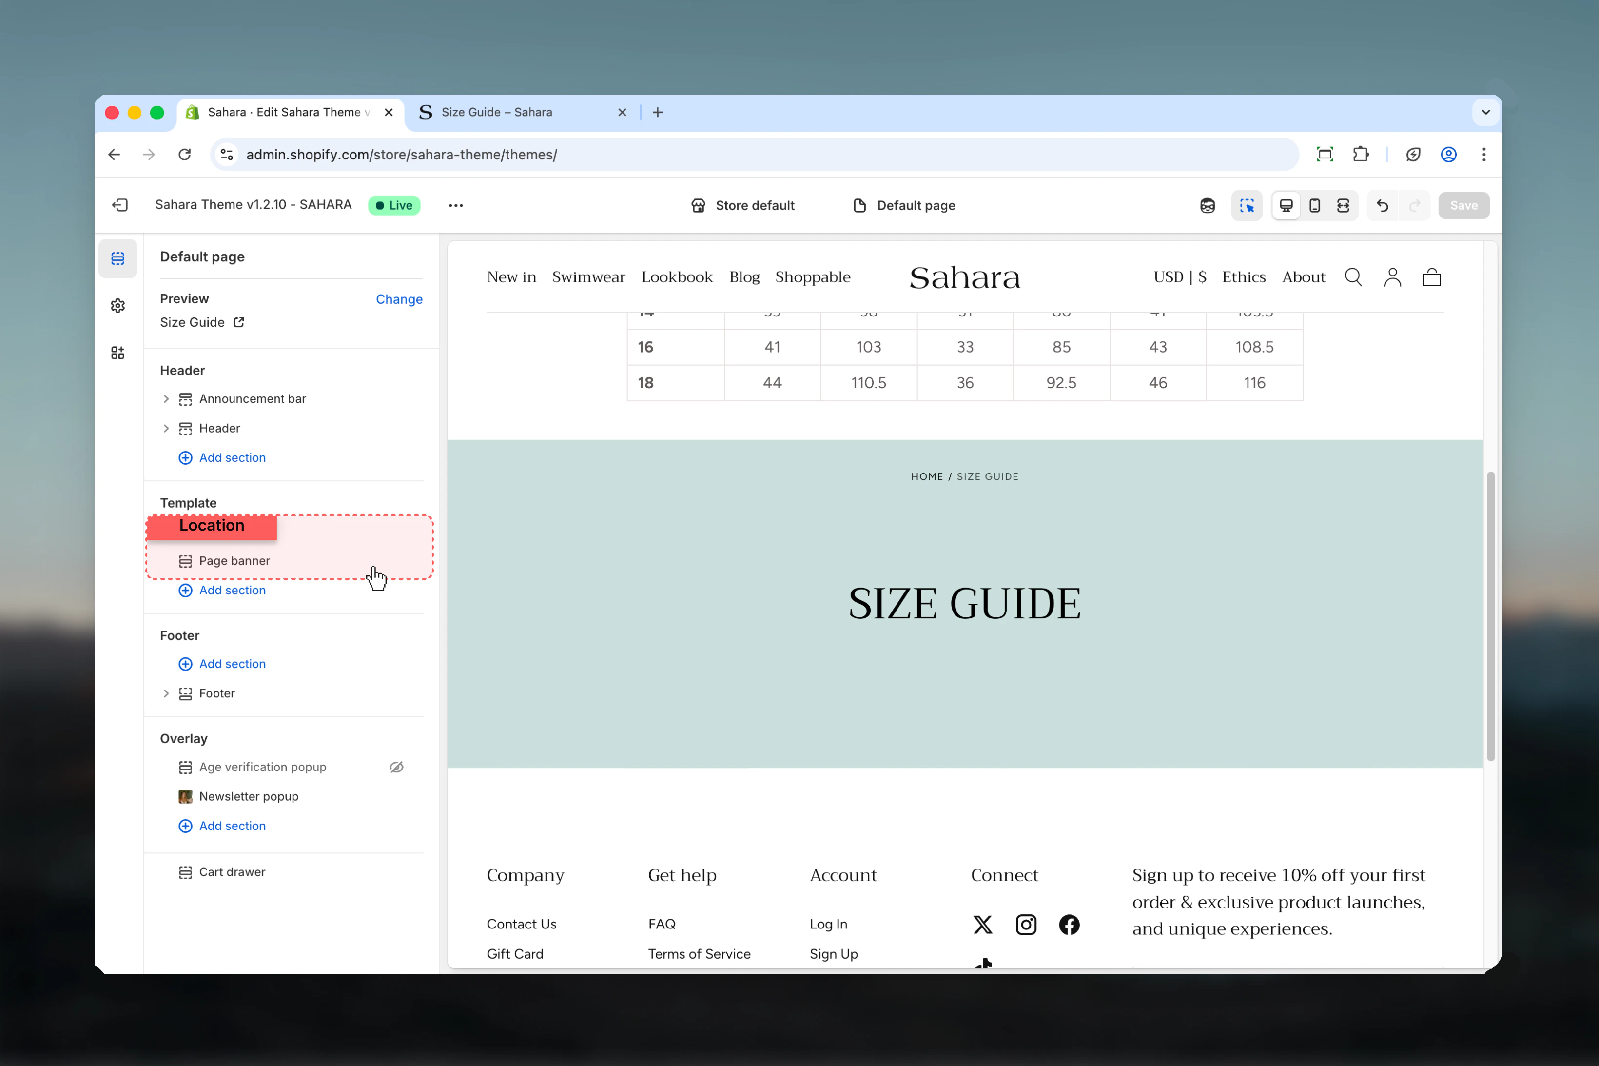Click the Sahara store logo
Image resolution: width=1599 pixels, height=1066 pixels.
click(964, 277)
